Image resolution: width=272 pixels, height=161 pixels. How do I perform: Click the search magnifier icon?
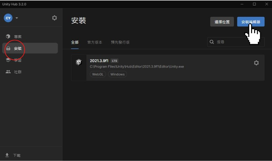212,42
